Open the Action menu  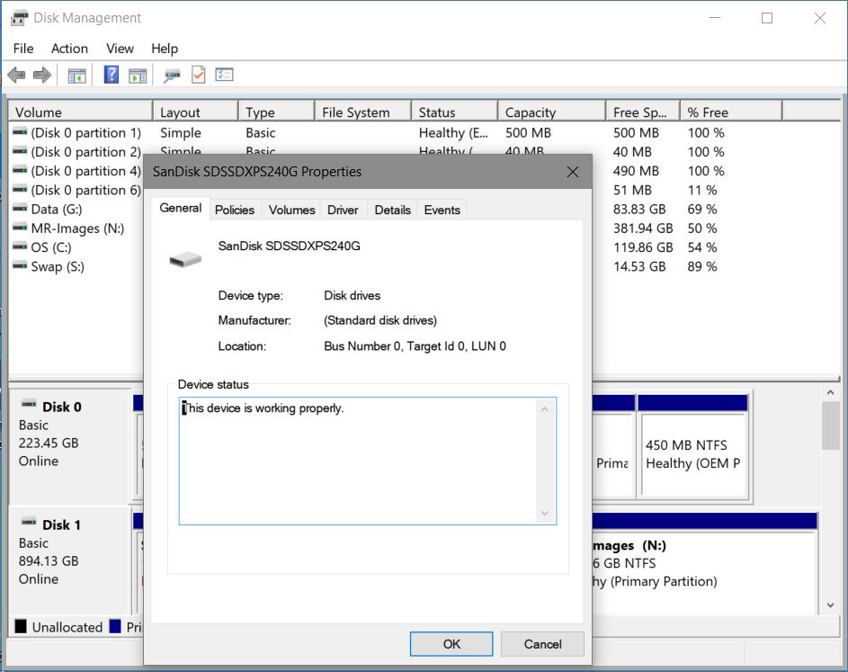pos(69,49)
